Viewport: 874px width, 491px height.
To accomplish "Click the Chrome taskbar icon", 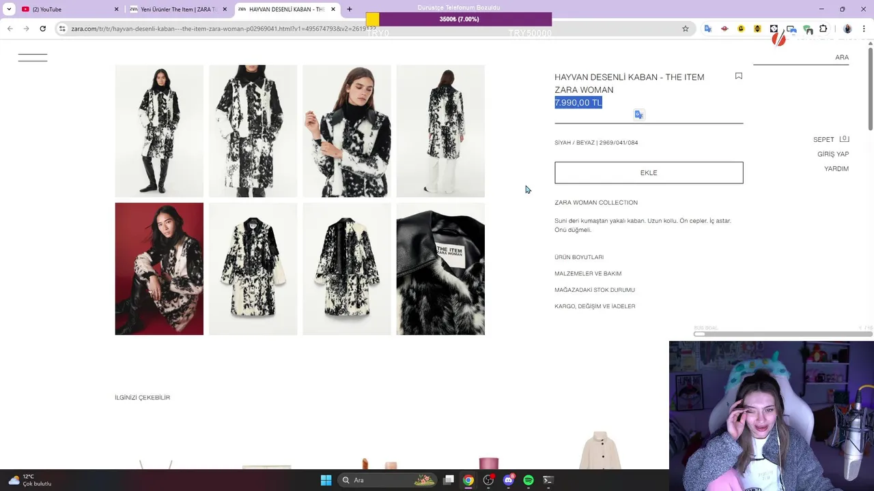I will click(468, 480).
